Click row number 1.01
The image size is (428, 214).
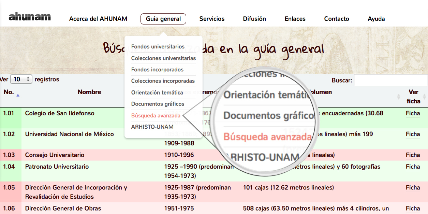[9, 113]
